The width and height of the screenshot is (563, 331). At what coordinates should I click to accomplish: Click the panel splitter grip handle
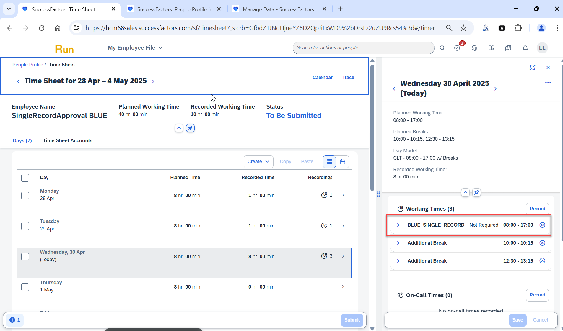pos(379,194)
